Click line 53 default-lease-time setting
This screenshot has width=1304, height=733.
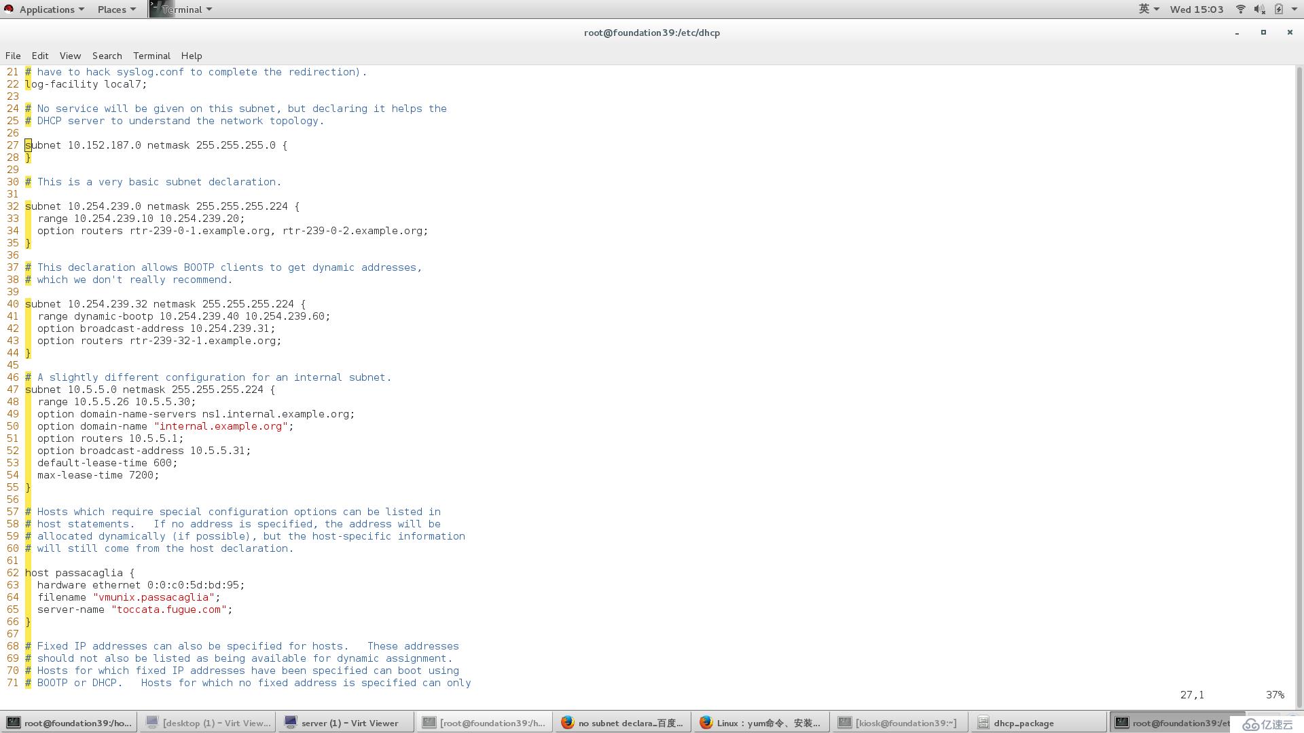click(x=101, y=463)
